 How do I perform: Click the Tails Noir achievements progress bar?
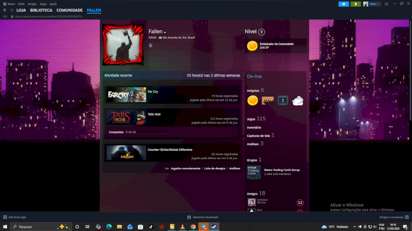point(153,132)
